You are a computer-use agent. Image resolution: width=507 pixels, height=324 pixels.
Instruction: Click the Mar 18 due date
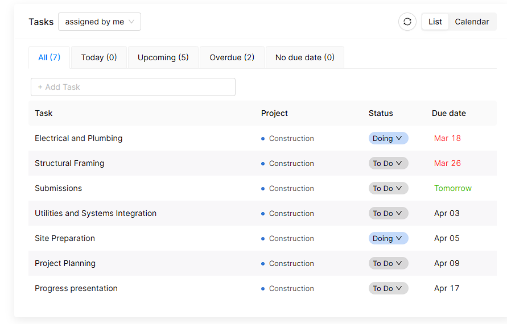pos(447,138)
